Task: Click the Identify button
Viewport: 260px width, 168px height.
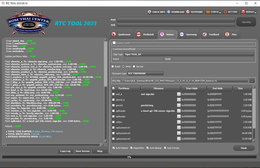Action: pos(246,22)
